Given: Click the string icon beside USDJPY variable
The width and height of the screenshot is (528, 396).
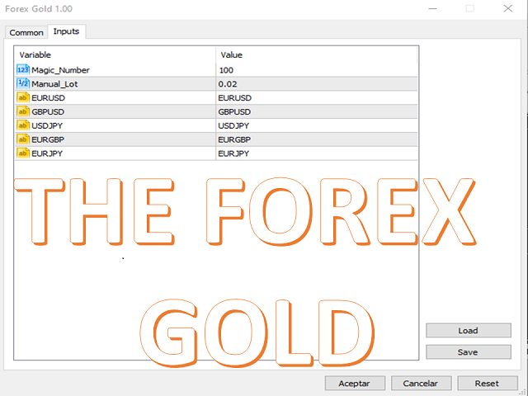Looking at the screenshot, I should [x=23, y=125].
